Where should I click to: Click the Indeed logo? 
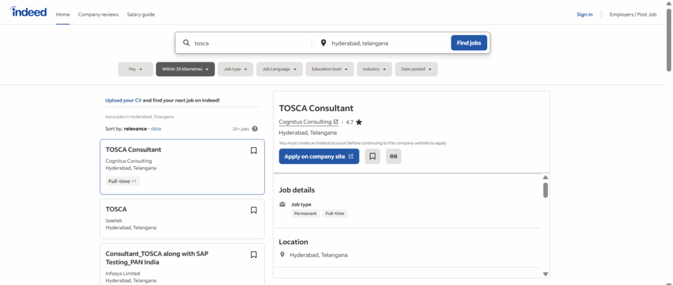click(x=28, y=12)
